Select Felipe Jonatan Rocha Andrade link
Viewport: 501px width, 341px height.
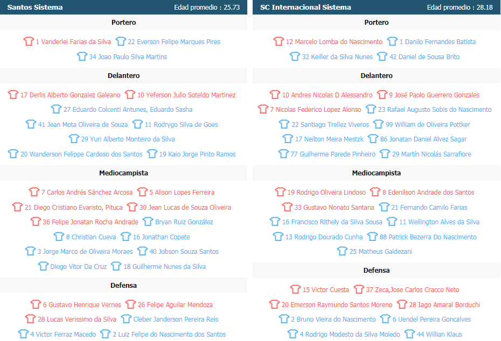(91, 222)
